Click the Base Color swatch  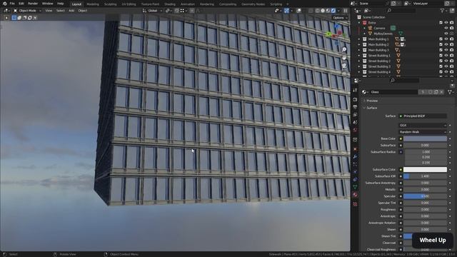[425, 138]
